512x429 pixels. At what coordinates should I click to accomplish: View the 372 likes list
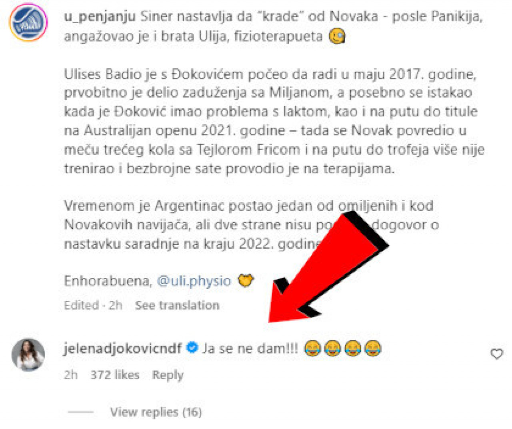[115, 375]
